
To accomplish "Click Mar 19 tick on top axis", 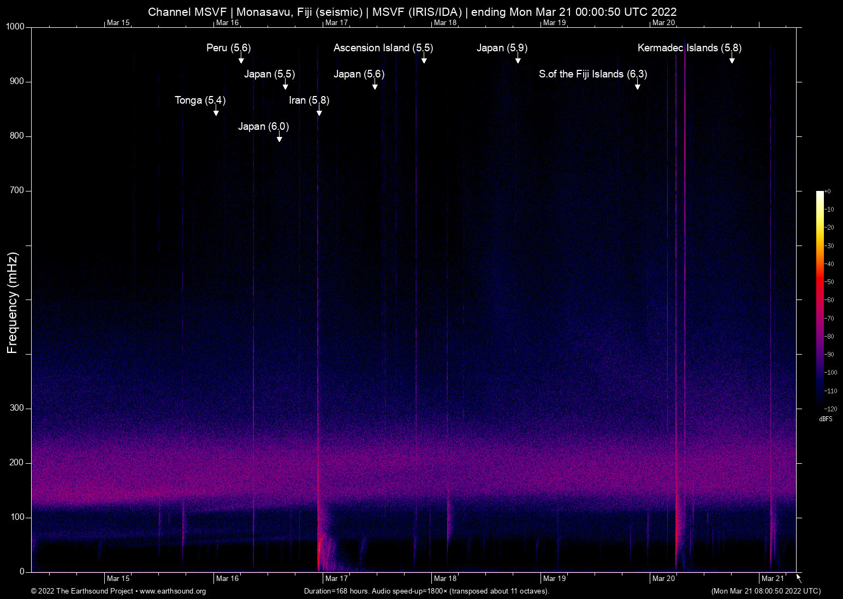I will [x=554, y=22].
